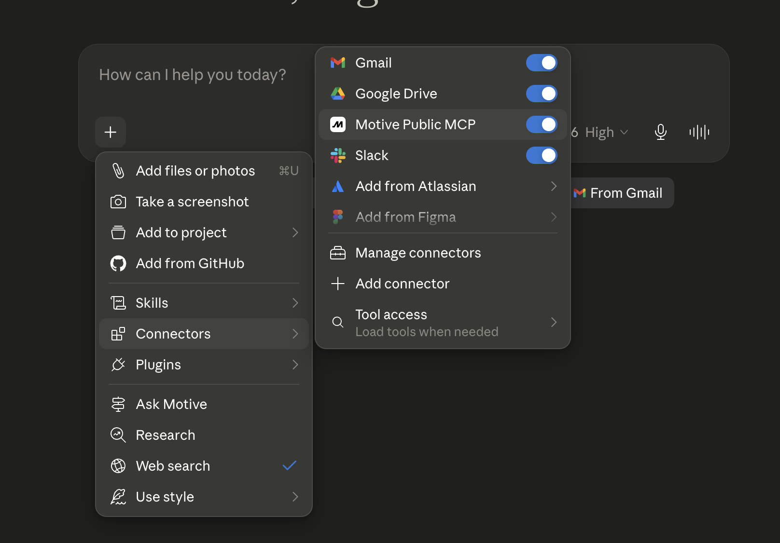
Task: Click the Use style quill icon
Action: 118,497
